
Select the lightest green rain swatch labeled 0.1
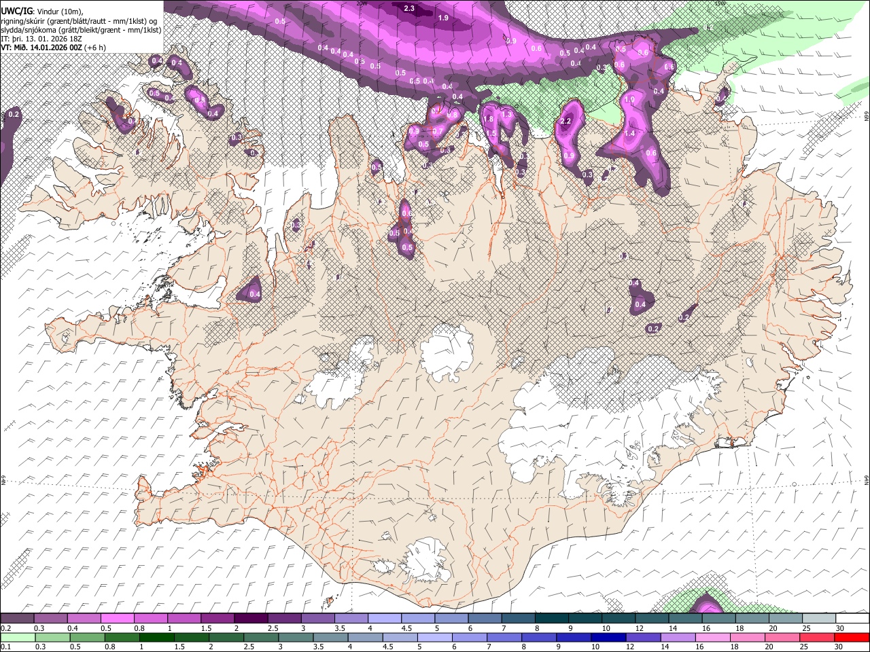click(18, 637)
